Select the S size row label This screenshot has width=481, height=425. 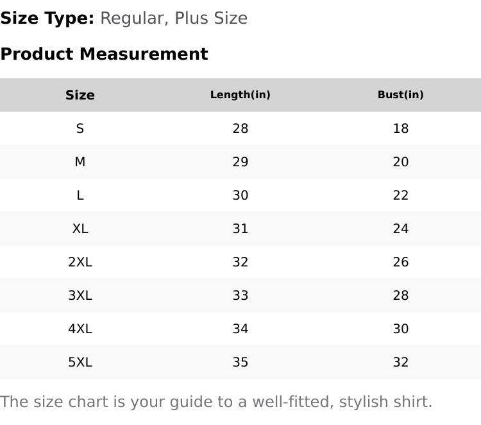pyautogui.click(x=80, y=128)
